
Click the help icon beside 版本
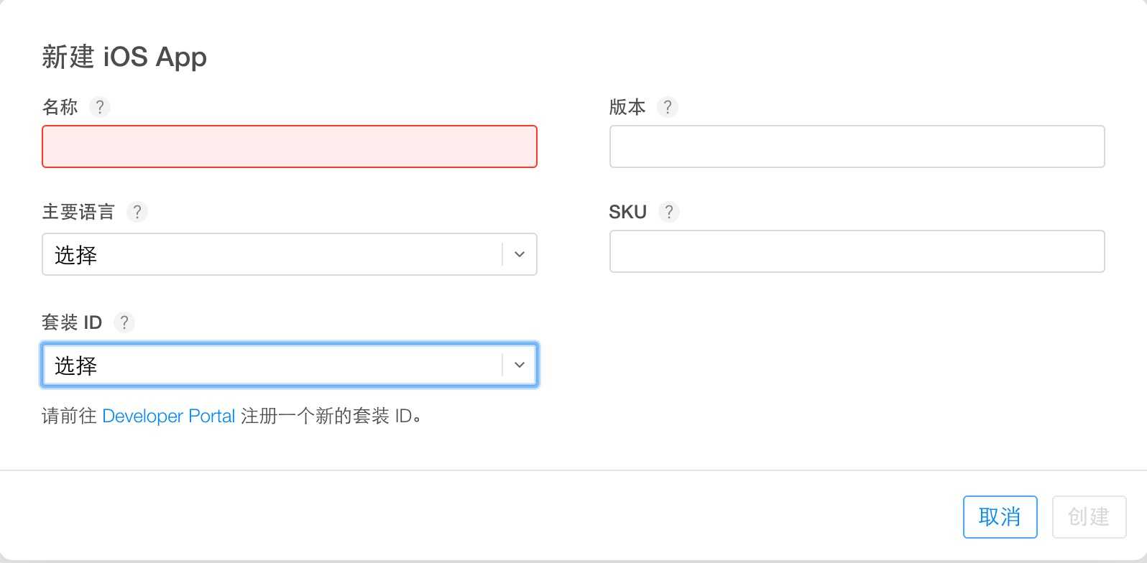click(668, 107)
